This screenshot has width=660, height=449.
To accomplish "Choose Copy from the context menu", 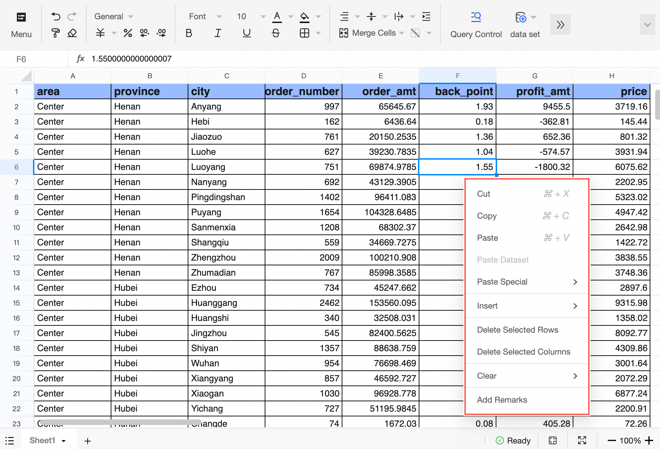I will [x=527, y=216].
